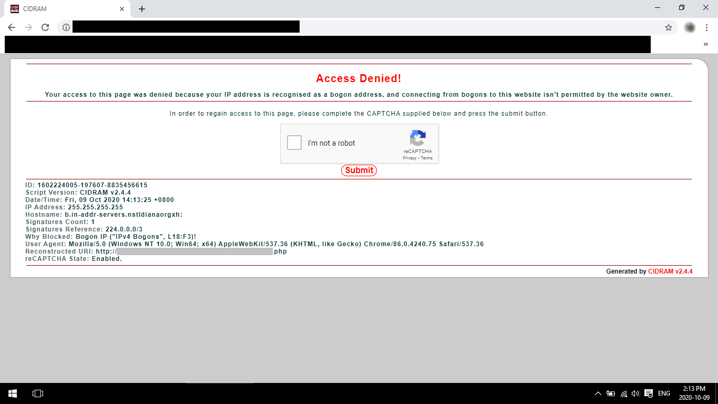Screen dimensions: 718x404
Task: Open the network Wi-Fi tray icon
Action: tap(624, 393)
